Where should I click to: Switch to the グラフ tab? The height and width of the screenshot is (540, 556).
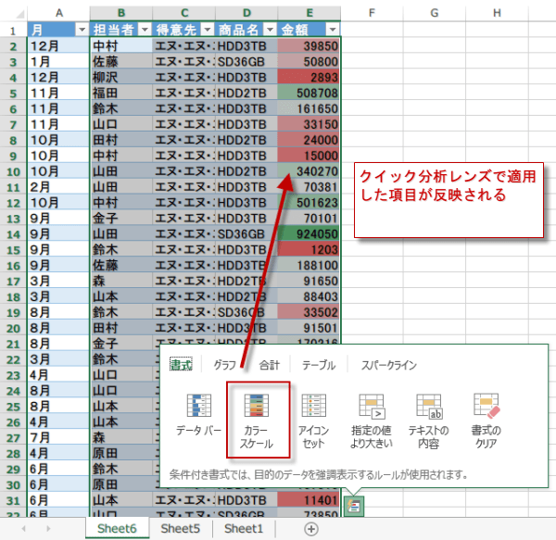tap(224, 365)
